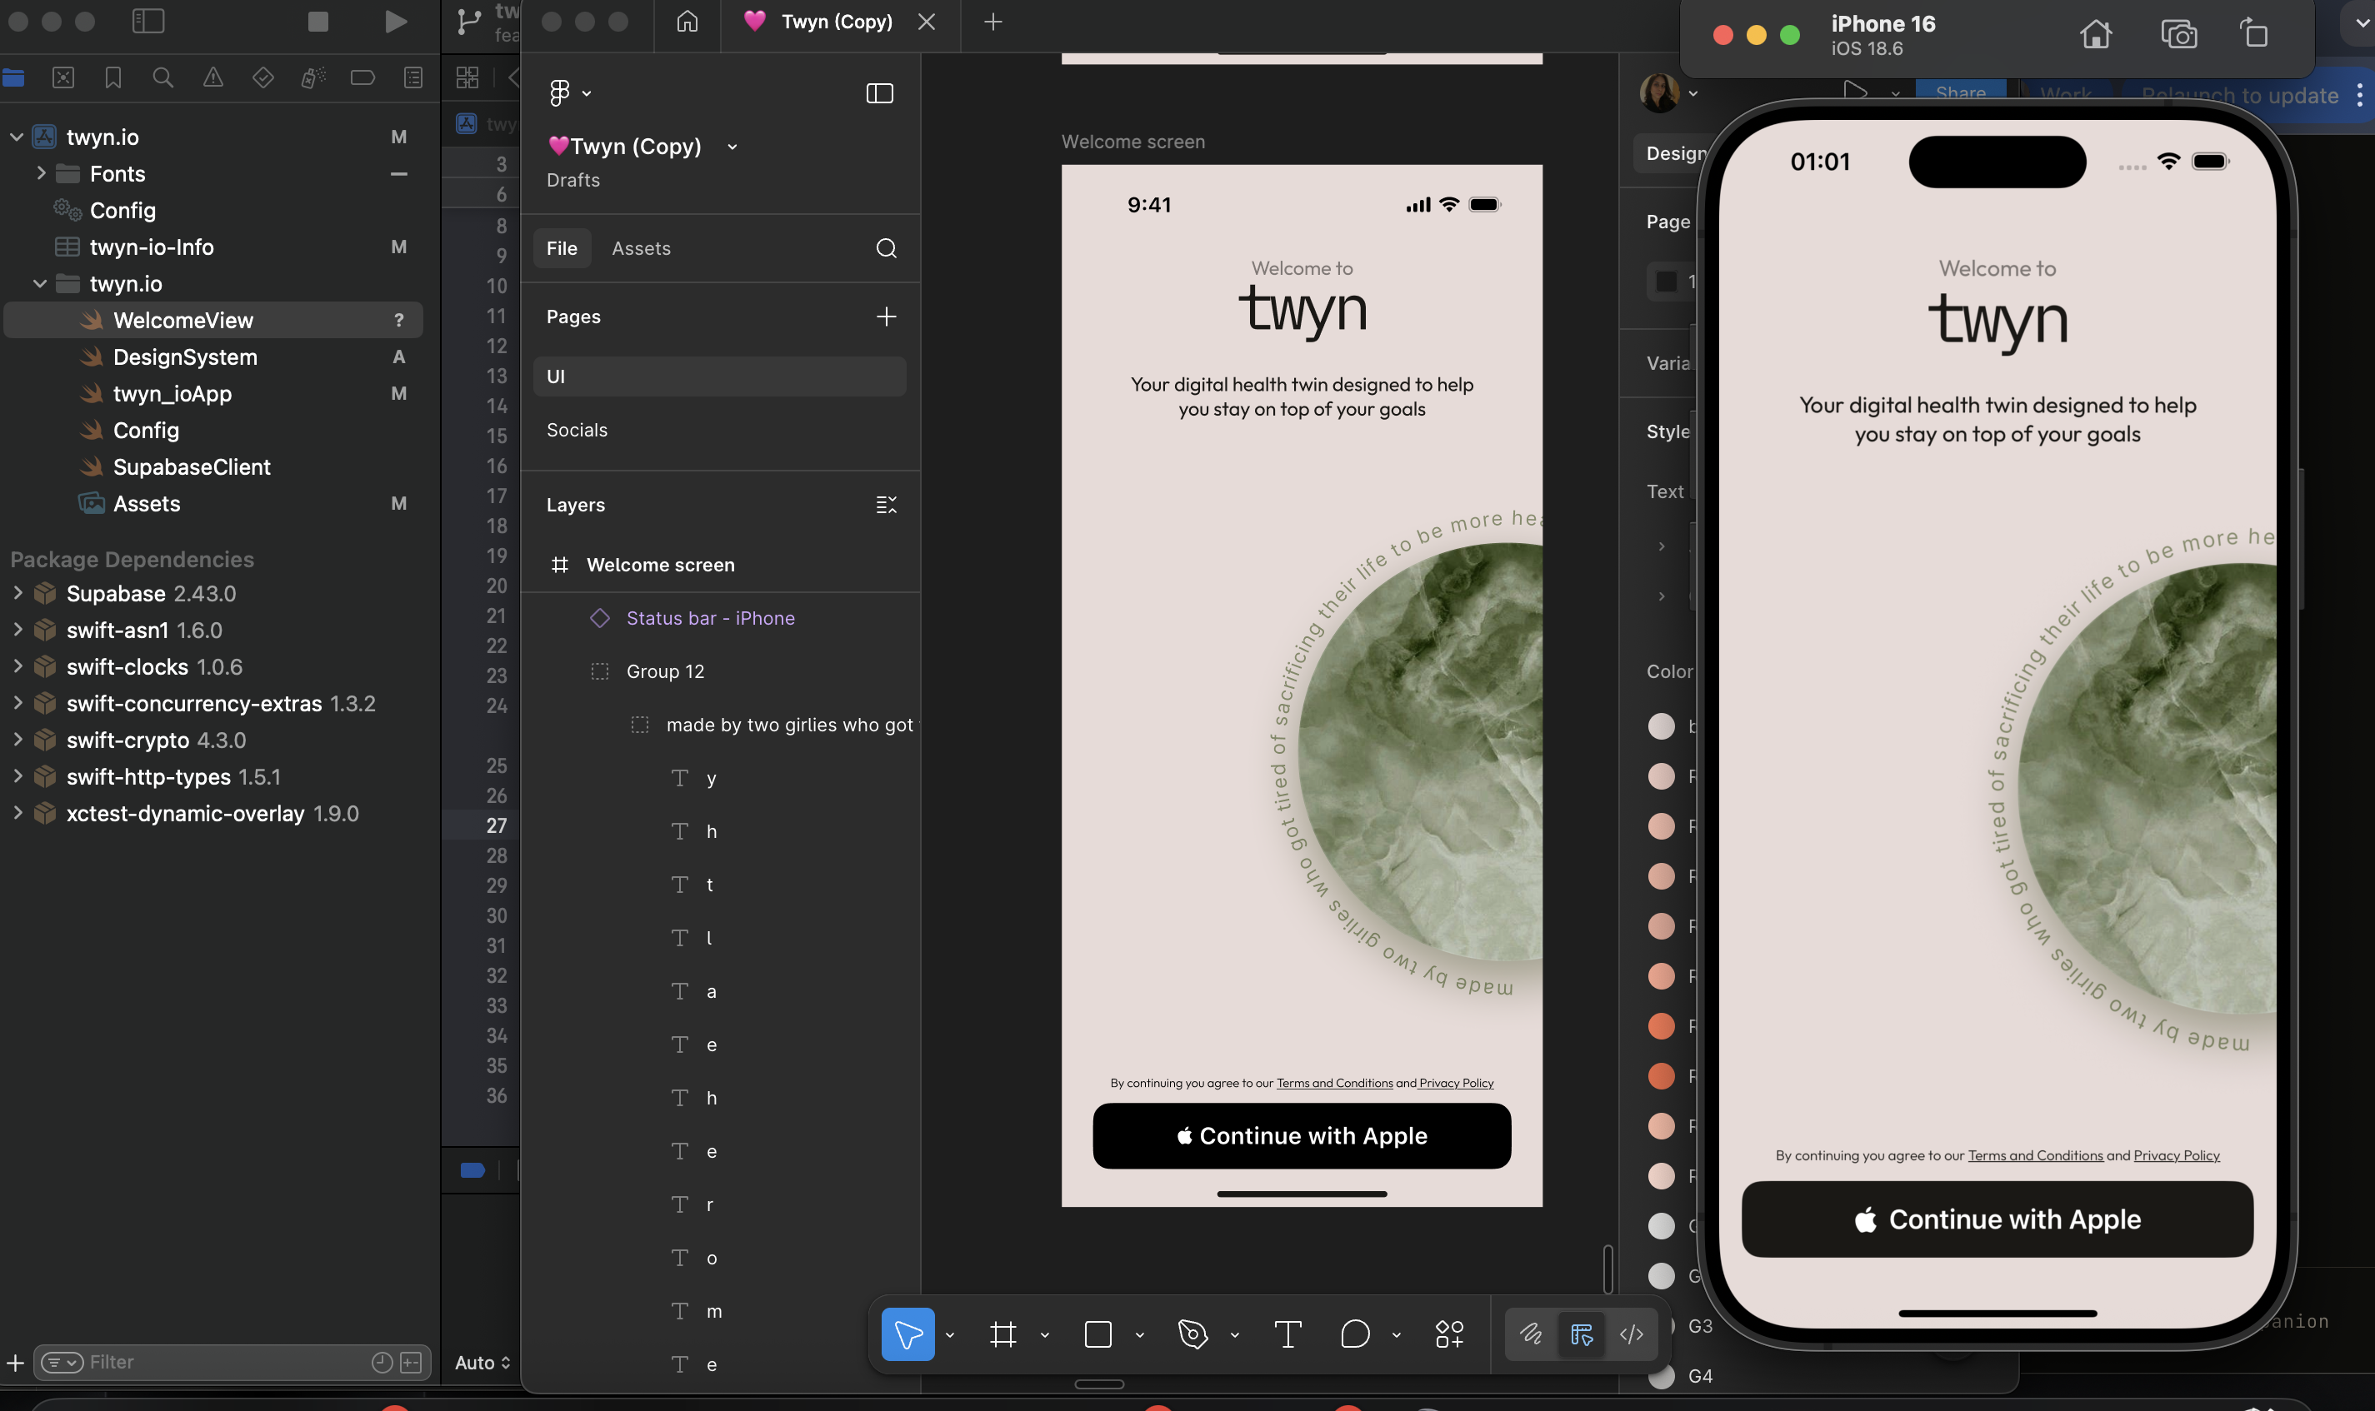Viewport: 2375px width, 1411px height.
Task: Stop the running app in Xcode
Action: click(317, 22)
